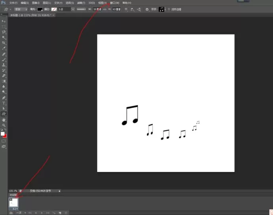Open the Edit menu
The width and height of the screenshot is (273, 215).
click(x=25, y=3)
